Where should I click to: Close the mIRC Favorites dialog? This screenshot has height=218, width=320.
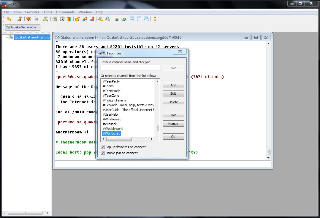(x=180, y=52)
